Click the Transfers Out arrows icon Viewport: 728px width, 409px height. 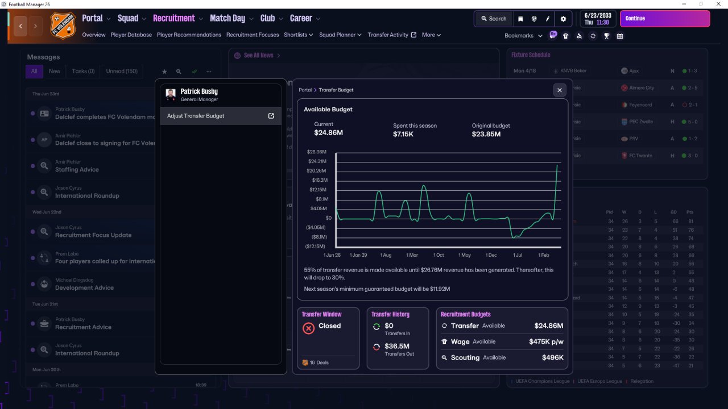coord(376,347)
